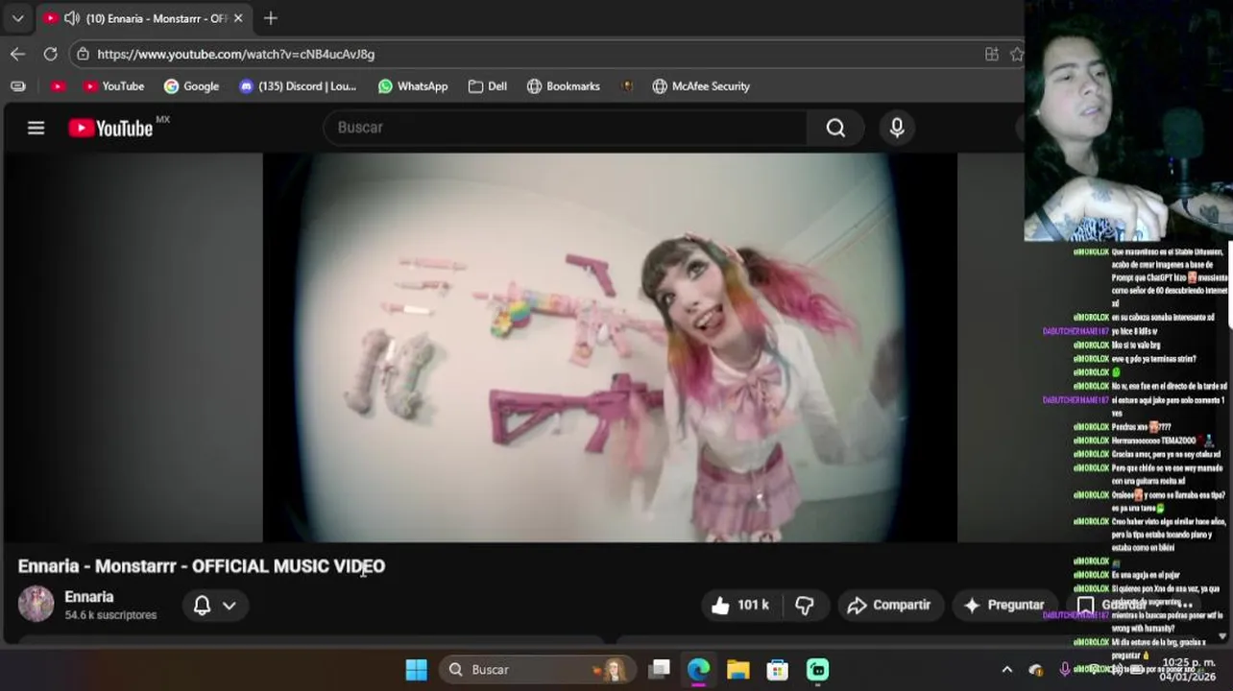1233x691 pixels.
Task: Open the Ennaria channel avatar
Action: tap(36, 605)
